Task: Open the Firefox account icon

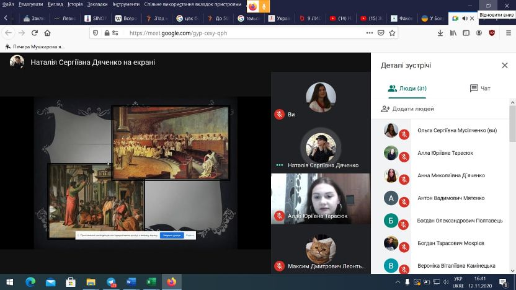Action: click(479, 33)
